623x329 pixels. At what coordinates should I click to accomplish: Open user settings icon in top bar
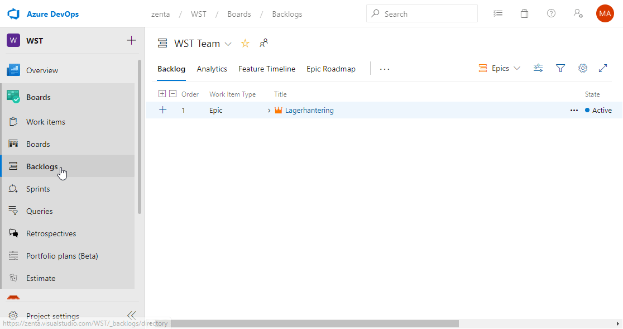[x=578, y=13]
